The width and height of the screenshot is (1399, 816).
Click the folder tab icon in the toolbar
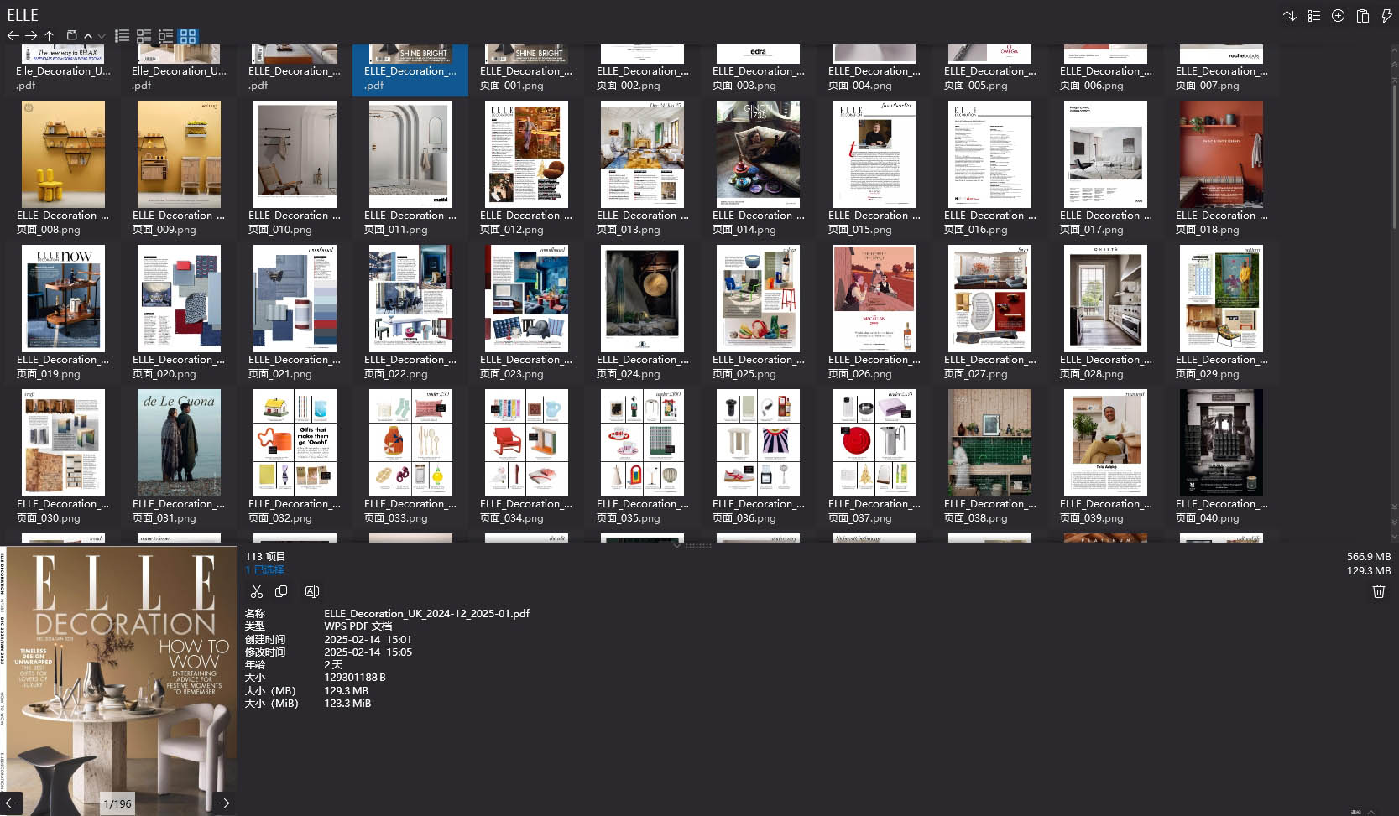point(72,35)
